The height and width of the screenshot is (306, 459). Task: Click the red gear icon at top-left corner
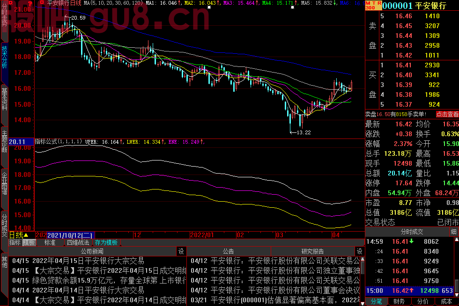[11, 3]
